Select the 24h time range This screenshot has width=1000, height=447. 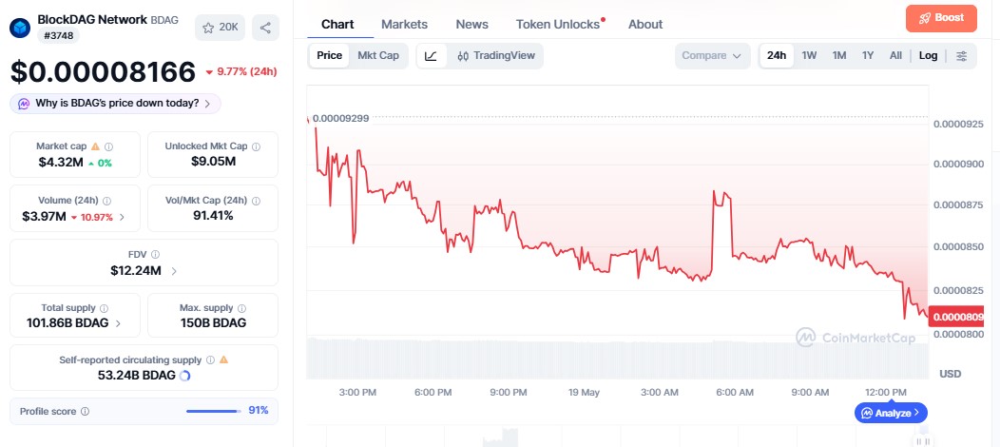click(777, 55)
